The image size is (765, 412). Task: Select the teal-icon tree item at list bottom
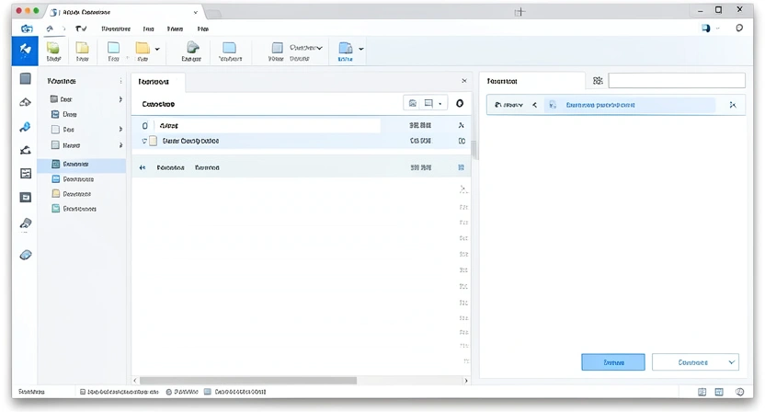[74, 209]
